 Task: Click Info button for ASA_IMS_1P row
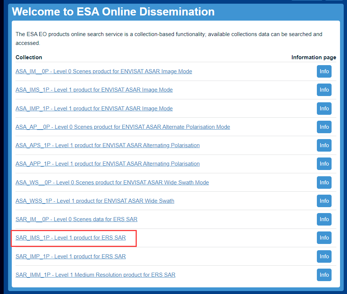pyautogui.click(x=324, y=90)
